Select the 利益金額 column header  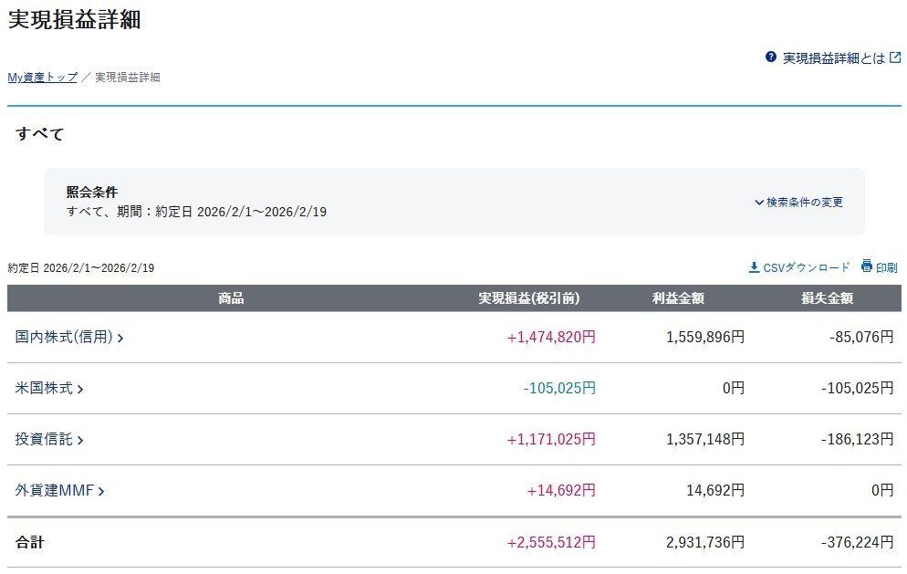click(678, 298)
